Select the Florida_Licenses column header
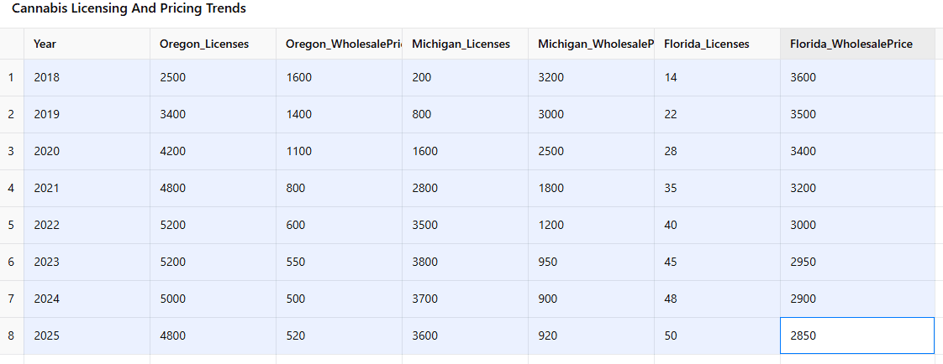The width and height of the screenshot is (943, 364). click(x=717, y=44)
